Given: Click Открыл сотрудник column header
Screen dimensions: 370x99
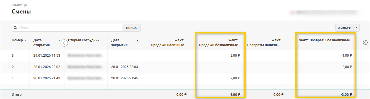Looking at the screenshot, I should click(x=84, y=40).
